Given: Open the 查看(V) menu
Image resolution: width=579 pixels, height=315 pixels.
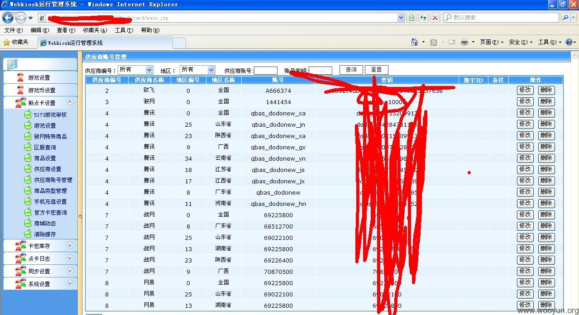Looking at the screenshot, I should (x=66, y=30).
